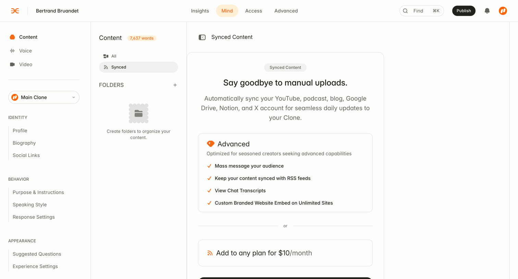Click the orange Content icon in sidebar

coord(12,37)
